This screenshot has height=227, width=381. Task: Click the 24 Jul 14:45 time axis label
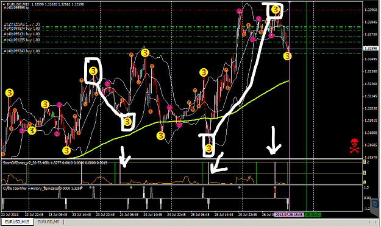tap(153, 215)
